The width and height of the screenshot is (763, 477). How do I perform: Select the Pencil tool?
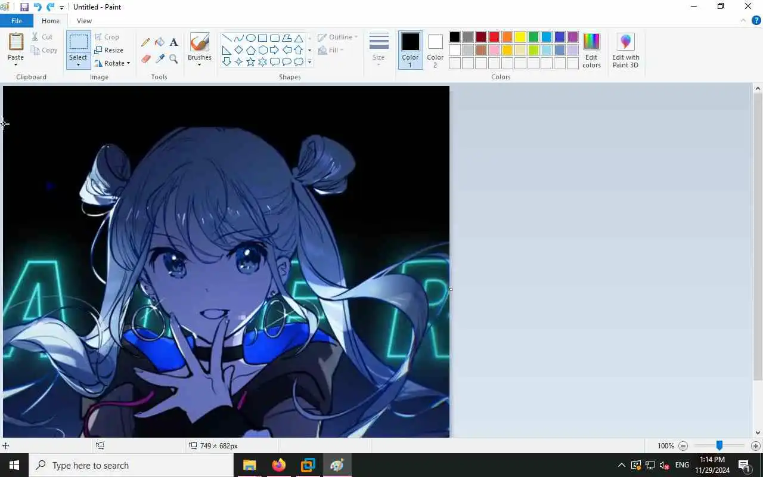tap(145, 42)
